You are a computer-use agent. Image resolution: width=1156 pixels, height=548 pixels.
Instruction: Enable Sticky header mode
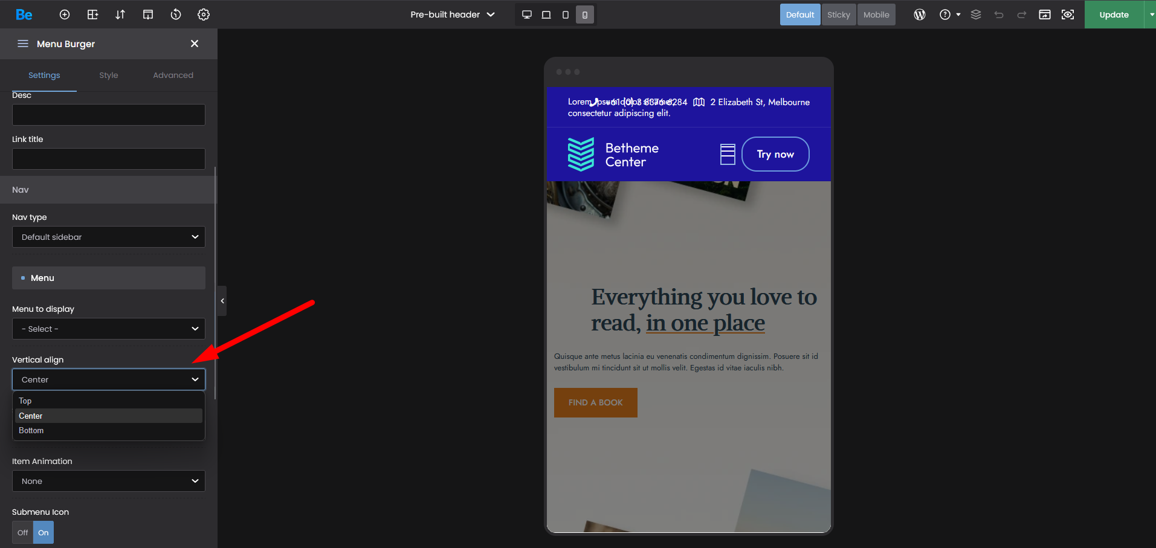838,15
